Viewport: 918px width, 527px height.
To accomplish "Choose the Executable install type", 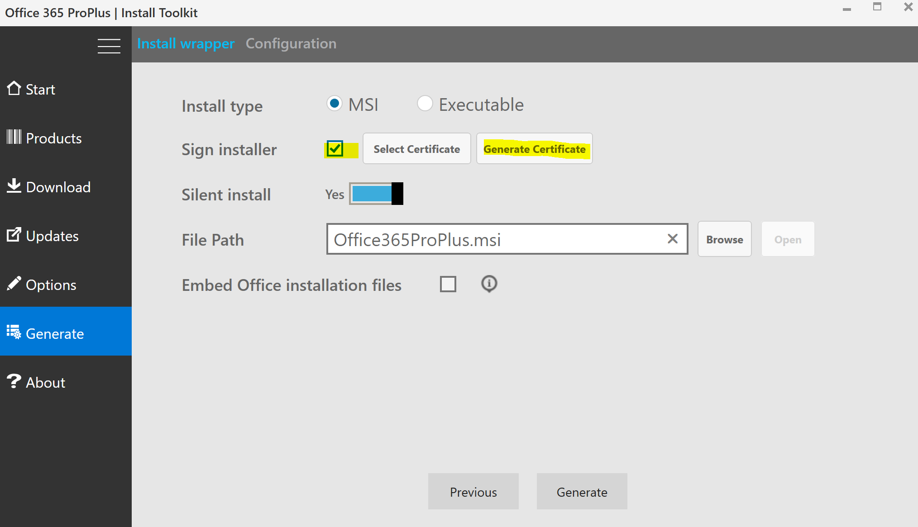I will (425, 104).
